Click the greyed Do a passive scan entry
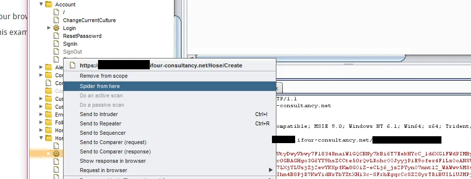471x179 pixels. point(169,105)
